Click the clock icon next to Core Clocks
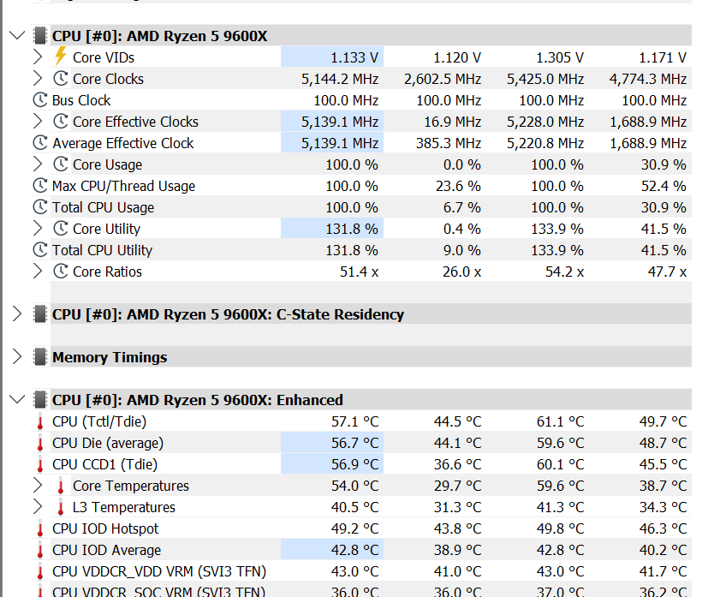Screen dimensions: 720x597 [x=60, y=79]
